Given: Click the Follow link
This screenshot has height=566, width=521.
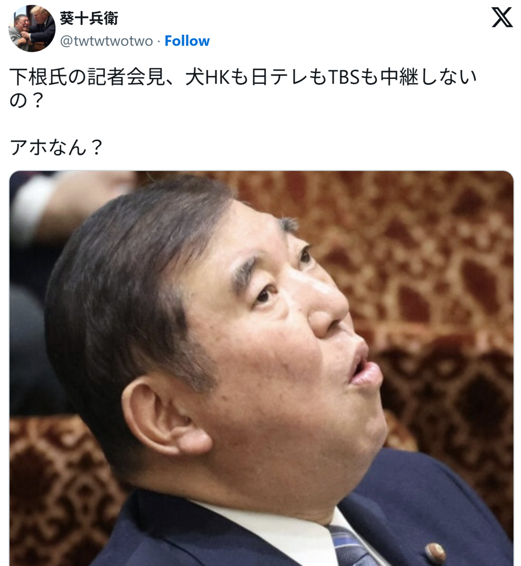Looking at the screenshot, I should 187,41.
